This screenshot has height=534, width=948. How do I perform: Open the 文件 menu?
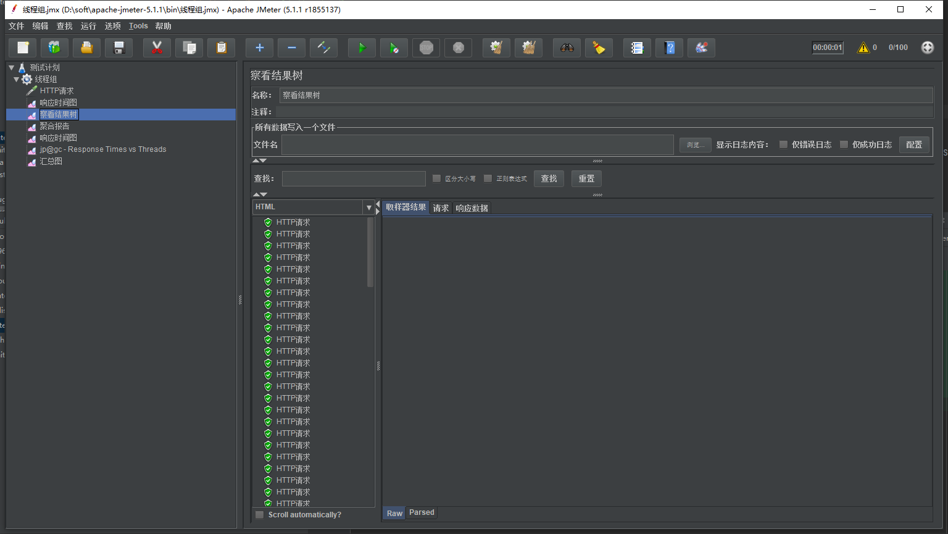pyautogui.click(x=17, y=26)
